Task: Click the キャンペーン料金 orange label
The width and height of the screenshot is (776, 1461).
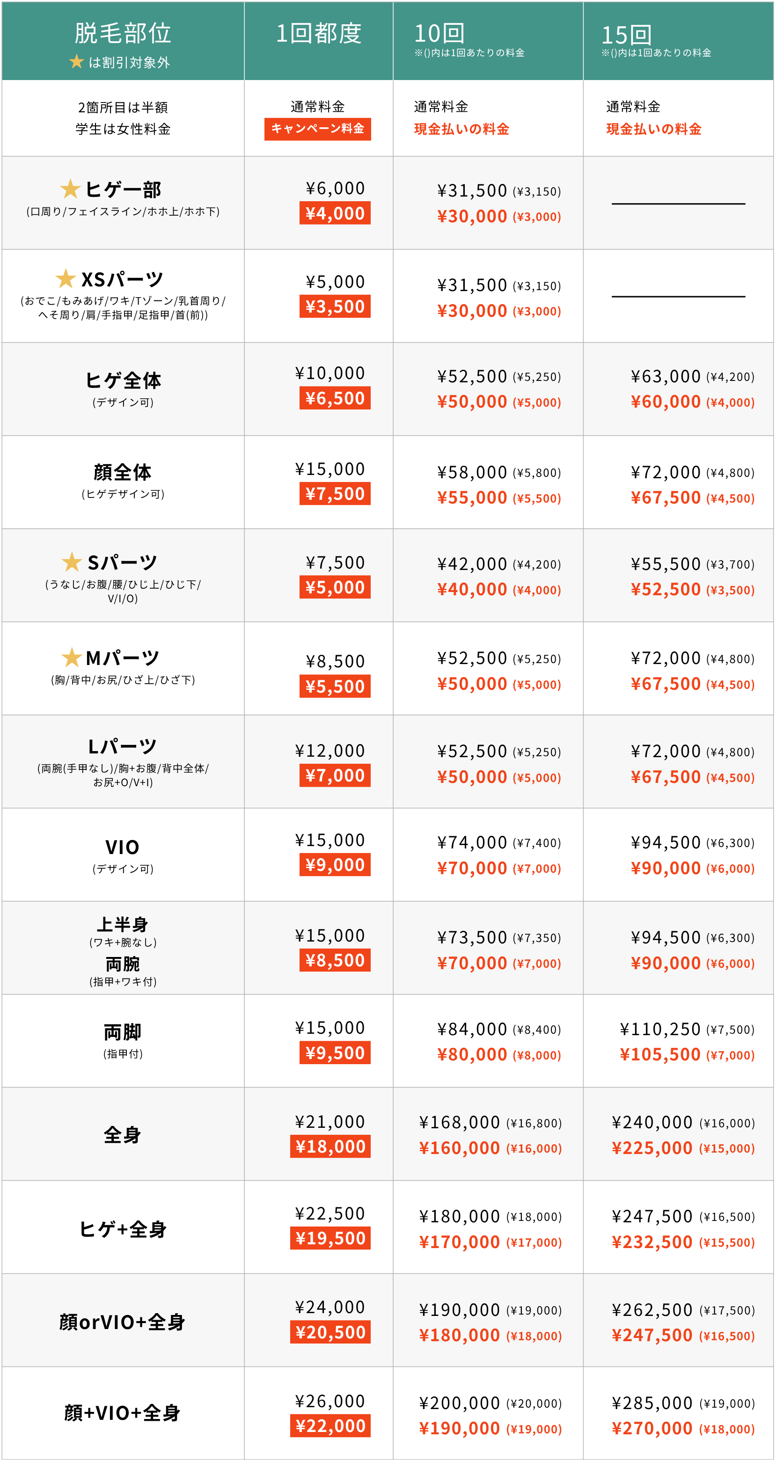Action: 318,129
